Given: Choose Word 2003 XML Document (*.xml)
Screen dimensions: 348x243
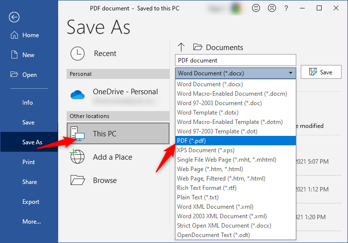Looking at the screenshot, I should (236, 216).
